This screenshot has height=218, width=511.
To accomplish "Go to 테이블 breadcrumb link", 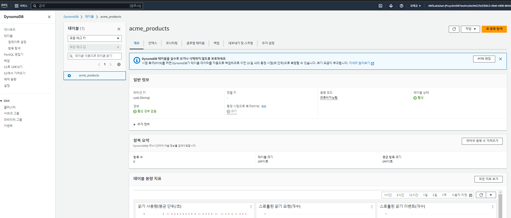I will [x=89, y=17].
